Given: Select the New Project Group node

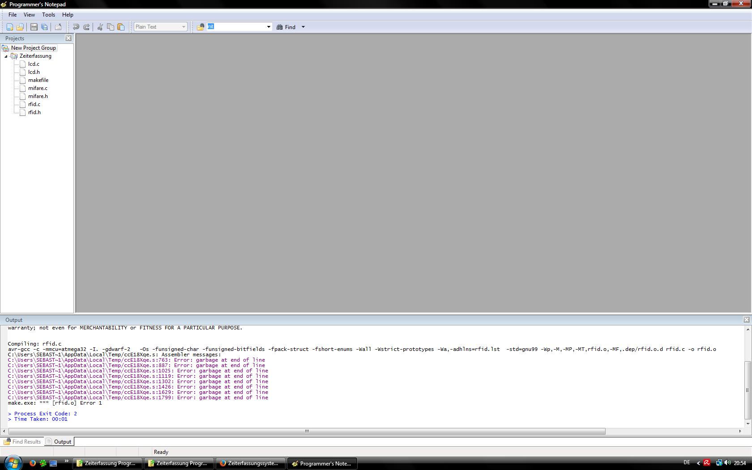Looking at the screenshot, I should pos(34,48).
